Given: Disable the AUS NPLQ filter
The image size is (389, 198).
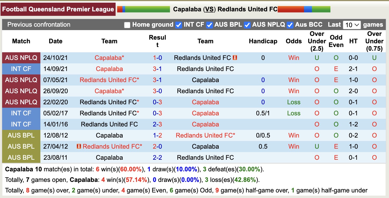Looking at the screenshot, I should (247, 25).
